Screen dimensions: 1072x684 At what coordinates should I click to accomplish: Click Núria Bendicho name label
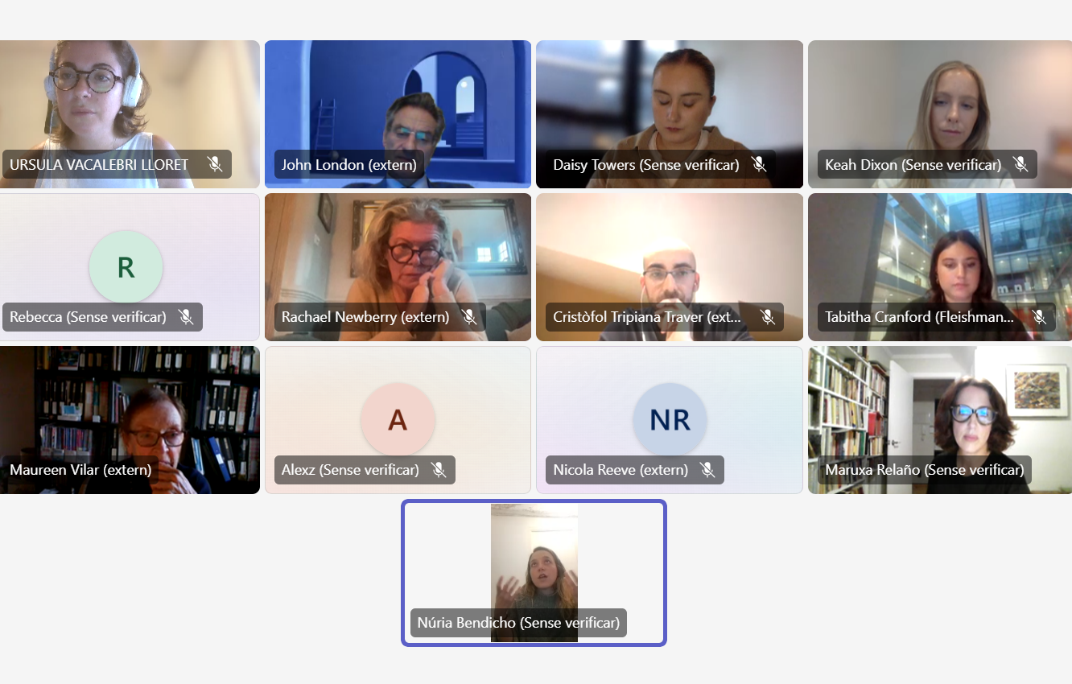(518, 623)
